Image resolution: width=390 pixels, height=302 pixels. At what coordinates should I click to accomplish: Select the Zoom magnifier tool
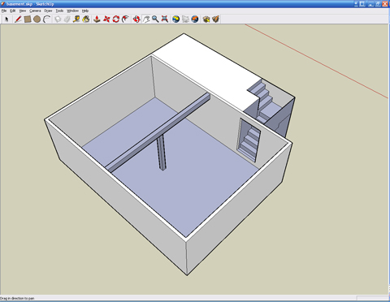click(155, 19)
